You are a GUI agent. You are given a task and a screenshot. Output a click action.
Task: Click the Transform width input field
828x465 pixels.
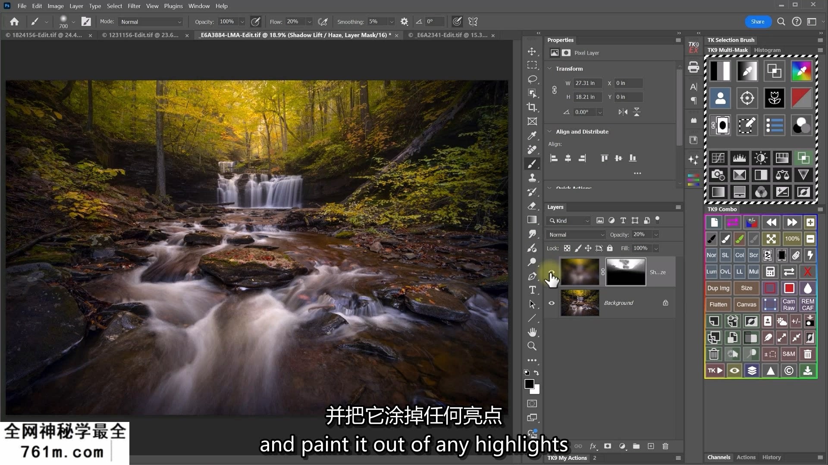pos(587,83)
